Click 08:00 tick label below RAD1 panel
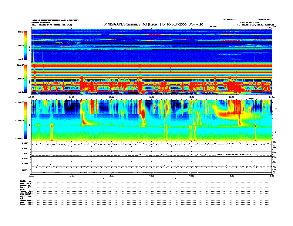The image size is (293, 226). point(111,97)
